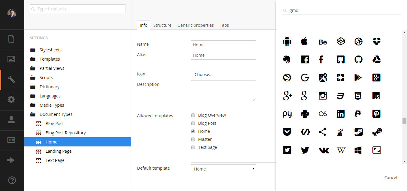407x191 pixels.
Task: Pick the Apple logo icon
Action: point(304,41)
